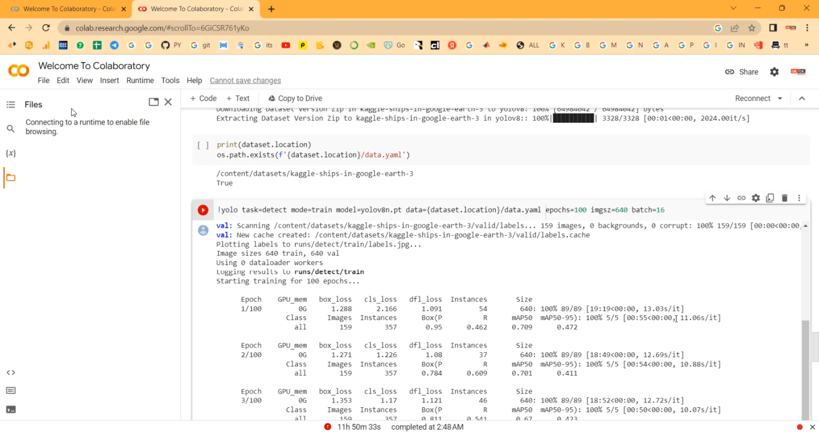Image resolution: width=819 pixels, height=433 pixels.
Task: Collapse the header with chevron
Action: [x=802, y=99]
